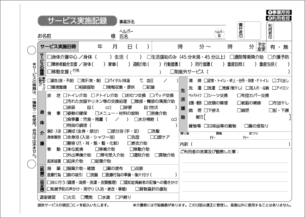Check the 転倒予防の声かけ・見守り checkbox
This screenshot has width=305, height=218.
(49, 189)
